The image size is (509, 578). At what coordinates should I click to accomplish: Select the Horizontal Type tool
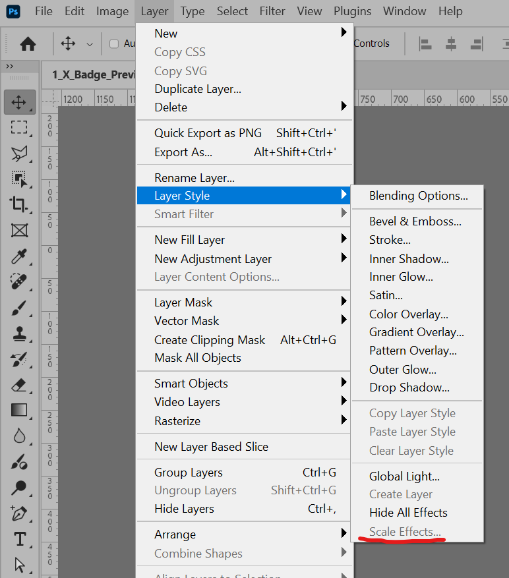[19, 539]
